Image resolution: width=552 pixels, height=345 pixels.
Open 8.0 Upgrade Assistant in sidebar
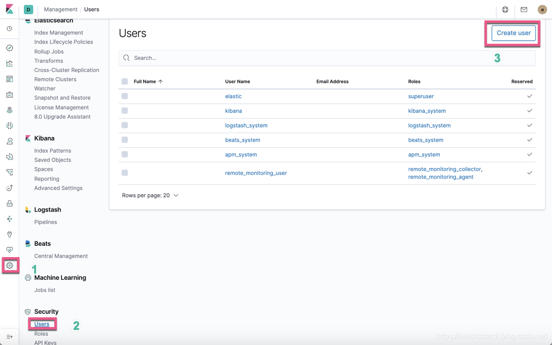click(62, 117)
